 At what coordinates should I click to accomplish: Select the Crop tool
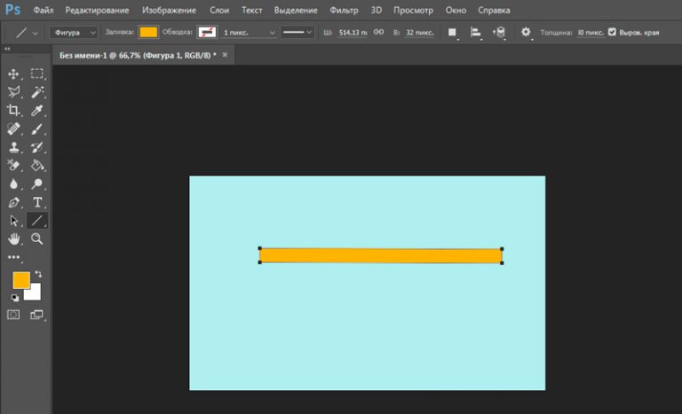(13, 110)
